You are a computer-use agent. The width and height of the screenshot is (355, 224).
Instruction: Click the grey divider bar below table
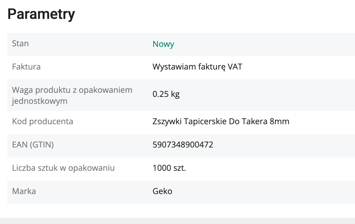click(178, 221)
